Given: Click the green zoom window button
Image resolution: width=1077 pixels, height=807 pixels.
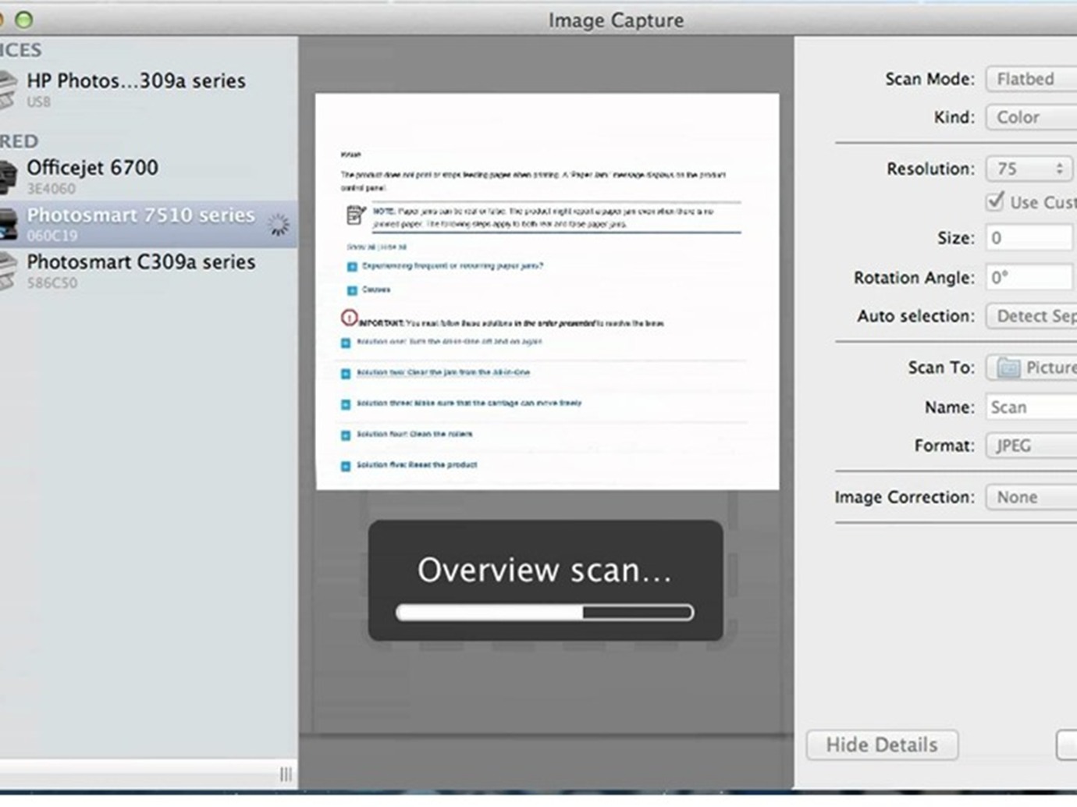Looking at the screenshot, I should [x=24, y=20].
